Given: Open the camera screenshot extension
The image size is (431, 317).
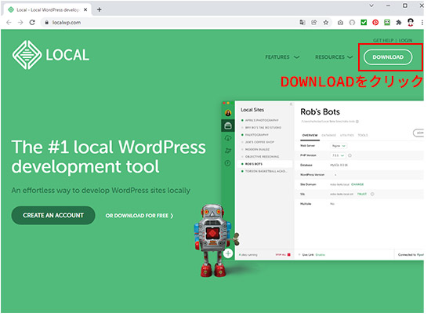Looking at the screenshot, I should point(340,23).
